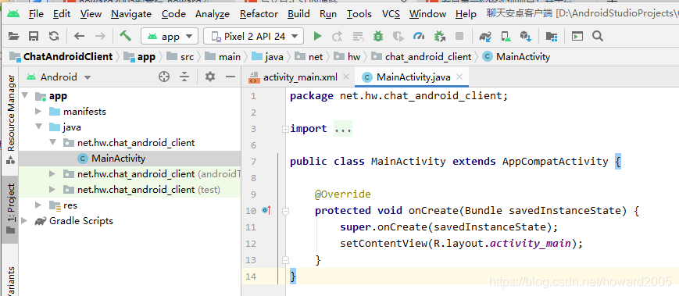Expand the androidTest package arrow
The height and width of the screenshot is (296, 679).
click(53, 174)
